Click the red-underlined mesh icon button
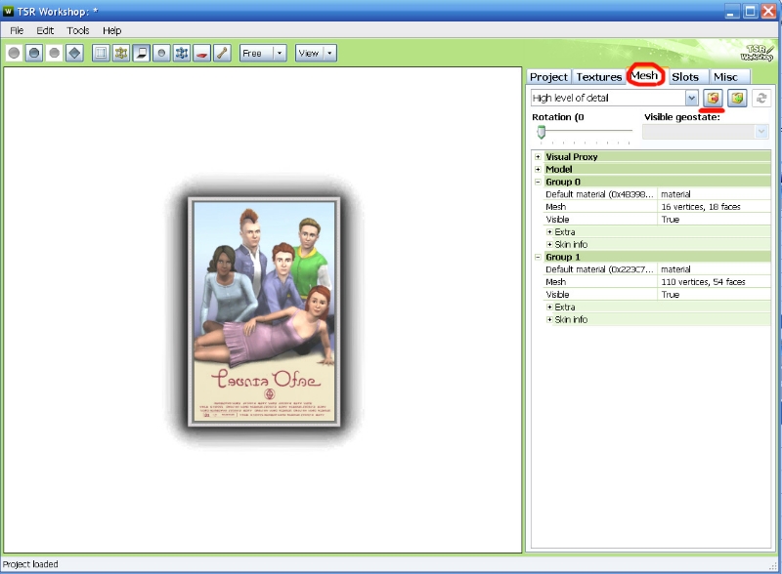The image size is (782, 574). tap(713, 99)
